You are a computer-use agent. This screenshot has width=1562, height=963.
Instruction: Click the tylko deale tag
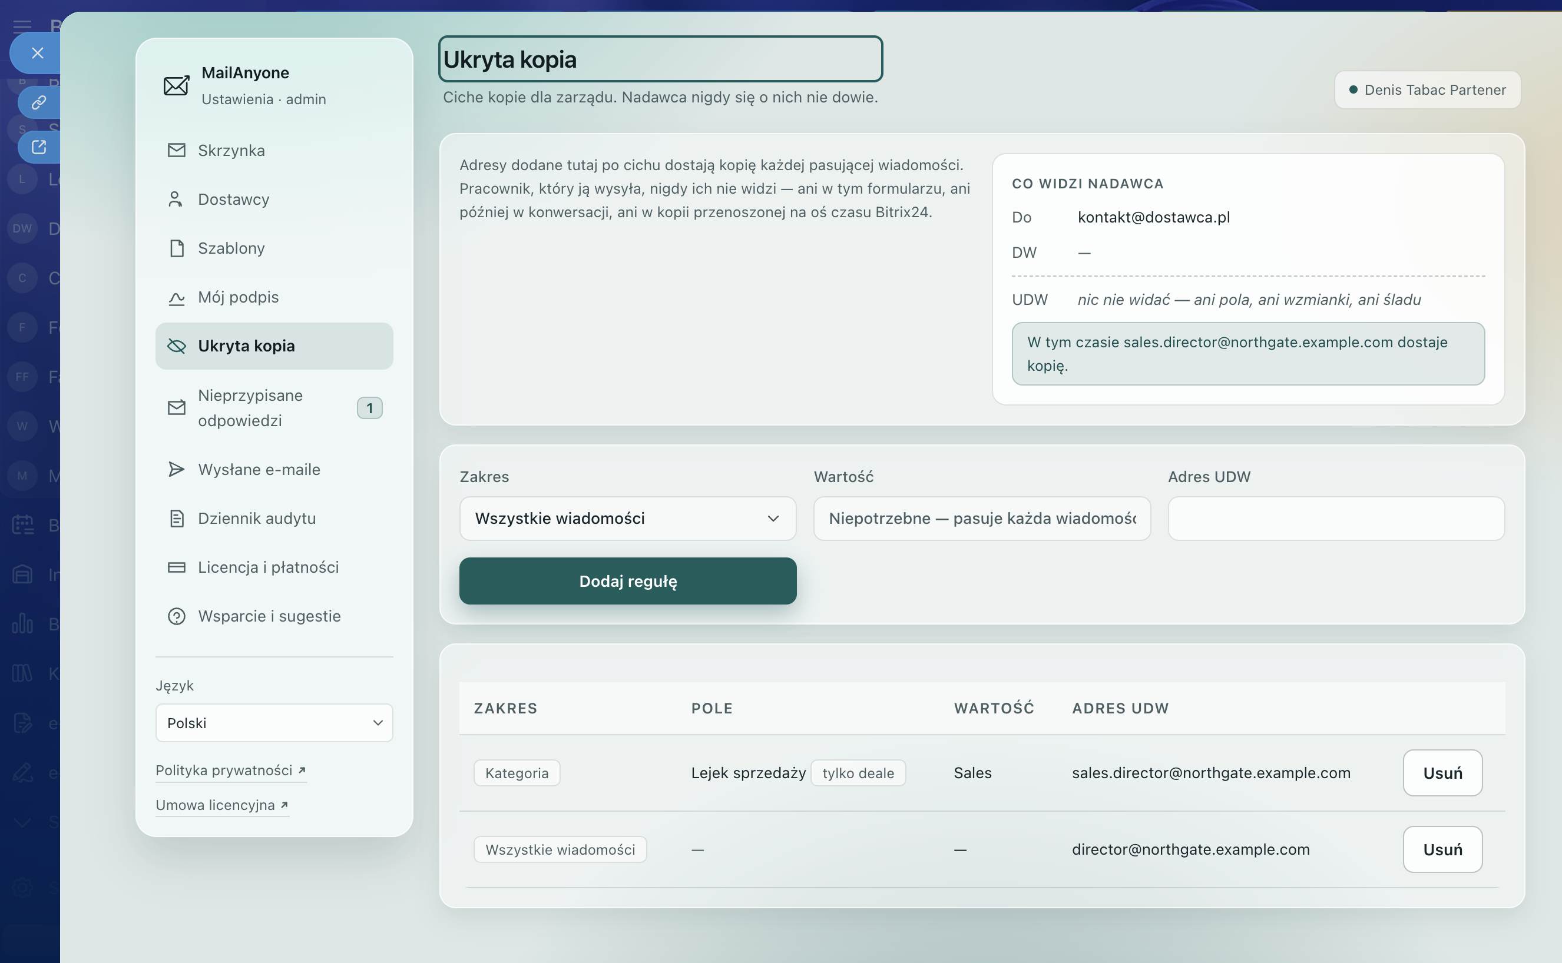click(858, 773)
